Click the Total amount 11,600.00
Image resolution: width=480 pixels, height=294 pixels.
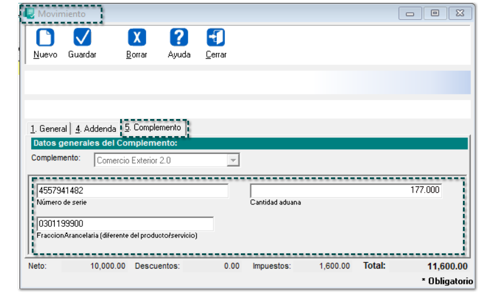[447, 266]
